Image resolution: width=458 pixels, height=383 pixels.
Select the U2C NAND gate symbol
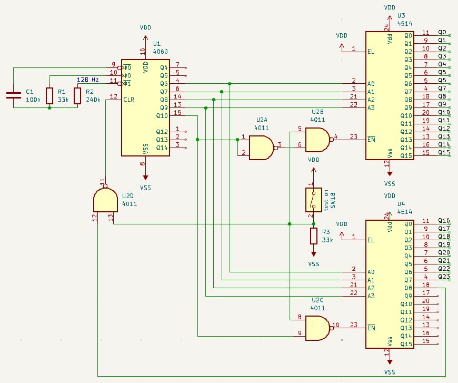(316, 328)
